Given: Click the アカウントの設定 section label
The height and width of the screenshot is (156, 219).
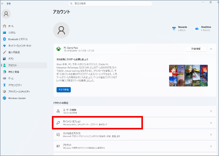Looking at the screenshot, I should click(61, 103).
